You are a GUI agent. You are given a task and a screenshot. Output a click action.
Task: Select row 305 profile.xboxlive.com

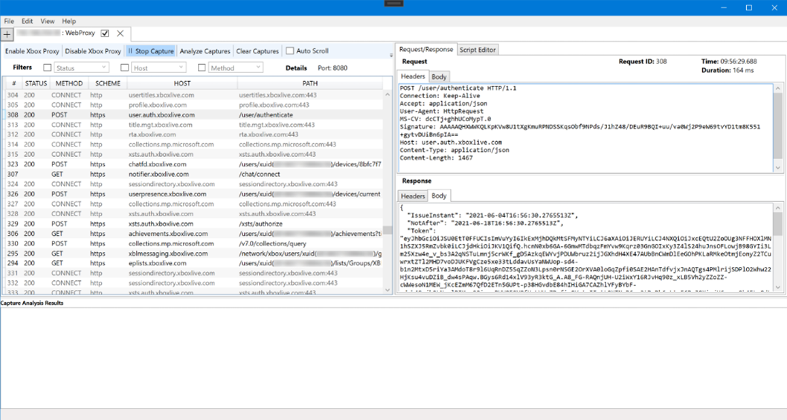[x=193, y=105]
